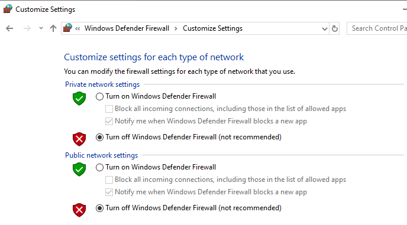Turn on firewall for private network
Viewport: 407px width, 225px height.
point(99,96)
